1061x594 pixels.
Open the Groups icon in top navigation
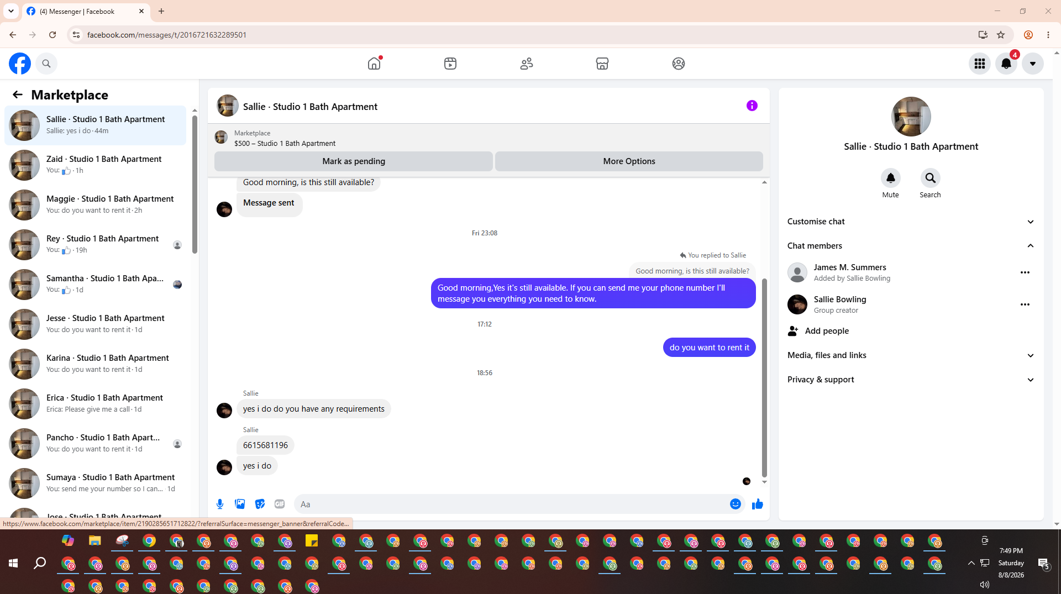[679, 64]
